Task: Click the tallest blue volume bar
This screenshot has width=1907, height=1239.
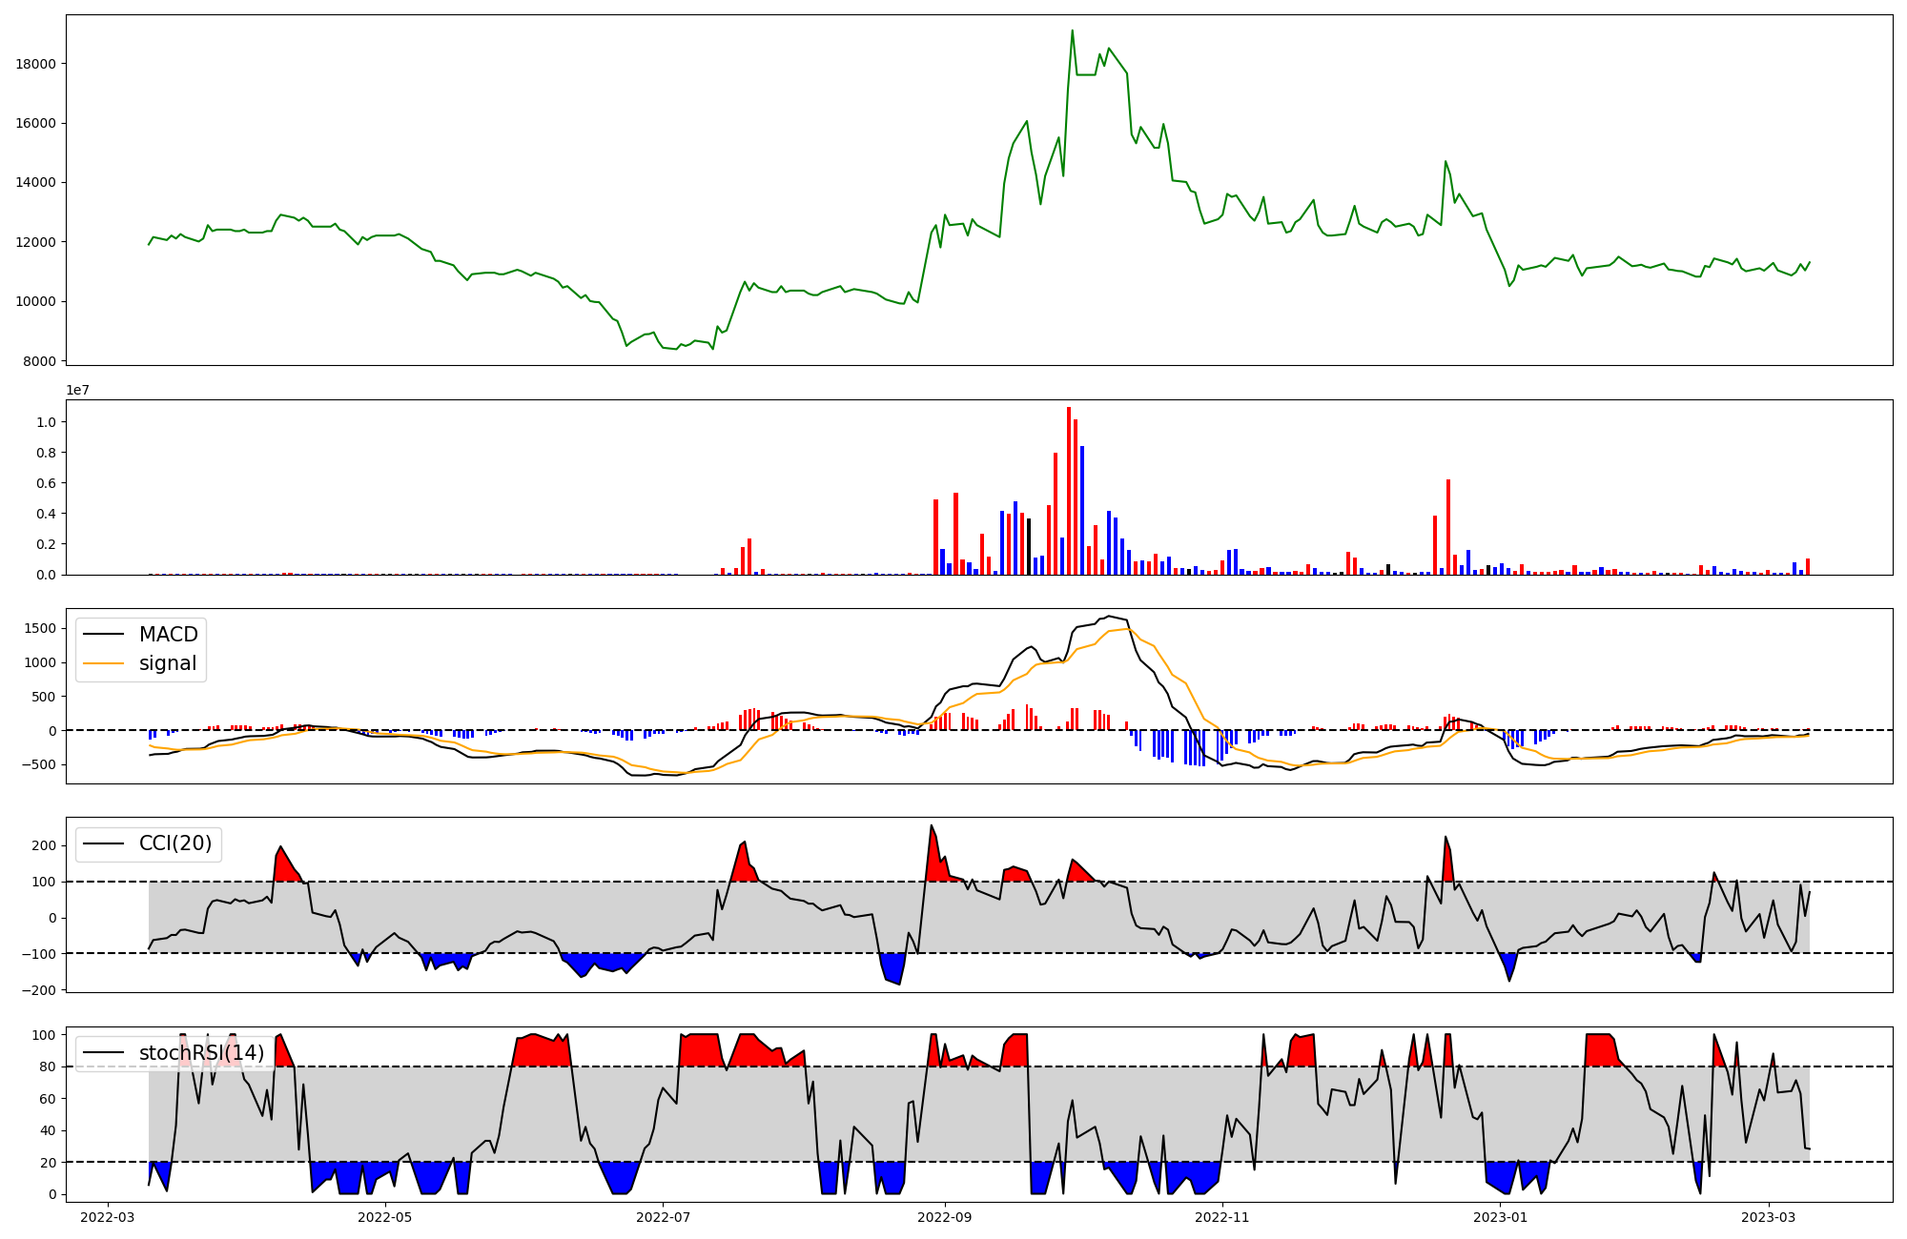Action: (1082, 510)
